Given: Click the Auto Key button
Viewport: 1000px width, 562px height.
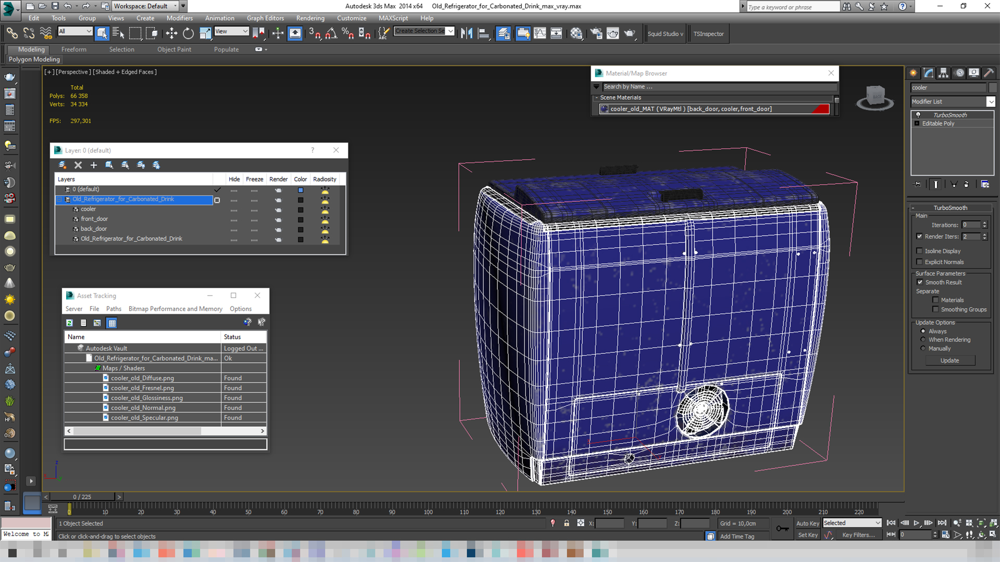Looking at the screenshot, I should coord(807,523).
